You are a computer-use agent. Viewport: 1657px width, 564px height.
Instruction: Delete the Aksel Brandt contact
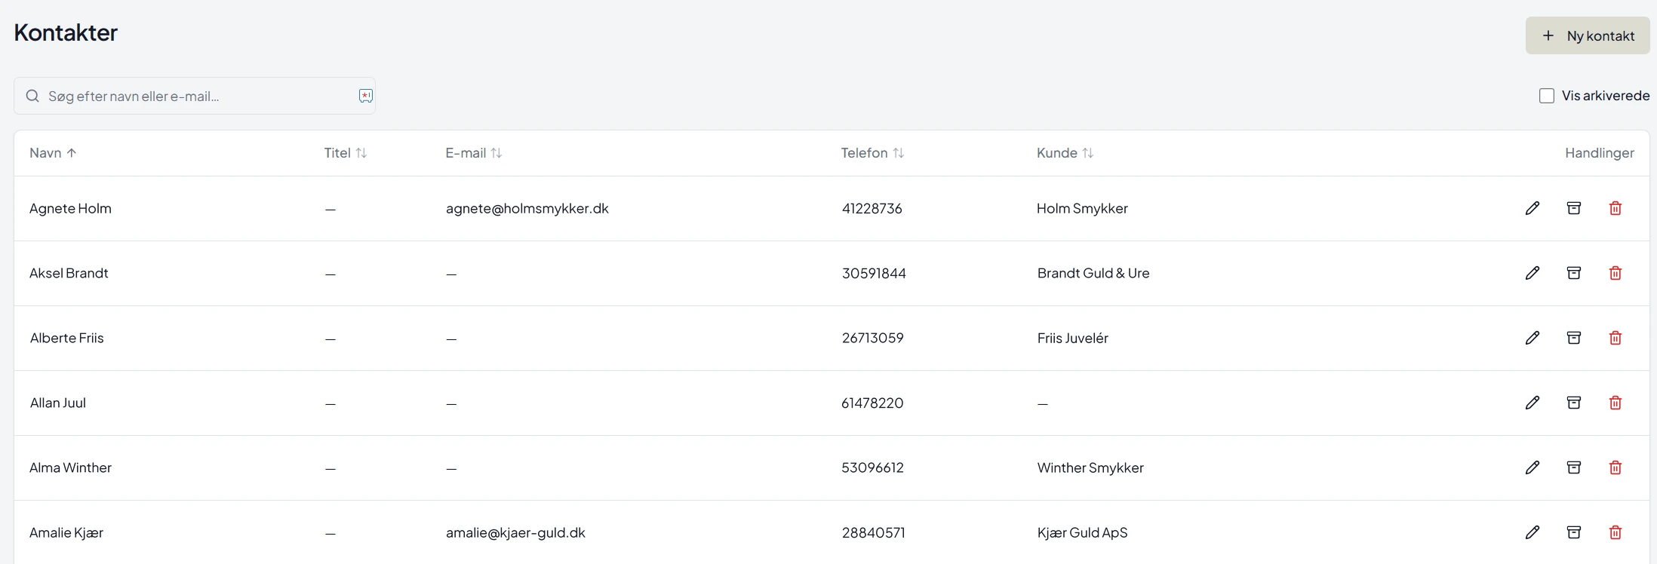click(x=1615, y=273)
